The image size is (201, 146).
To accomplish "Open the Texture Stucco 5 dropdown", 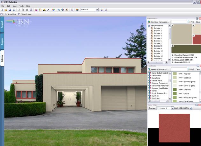I will coord(172,108).
